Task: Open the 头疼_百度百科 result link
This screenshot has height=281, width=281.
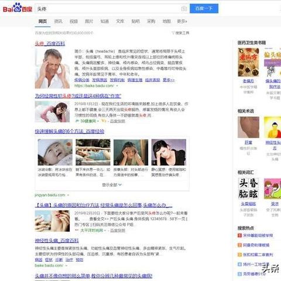Action: click(50, 43)
